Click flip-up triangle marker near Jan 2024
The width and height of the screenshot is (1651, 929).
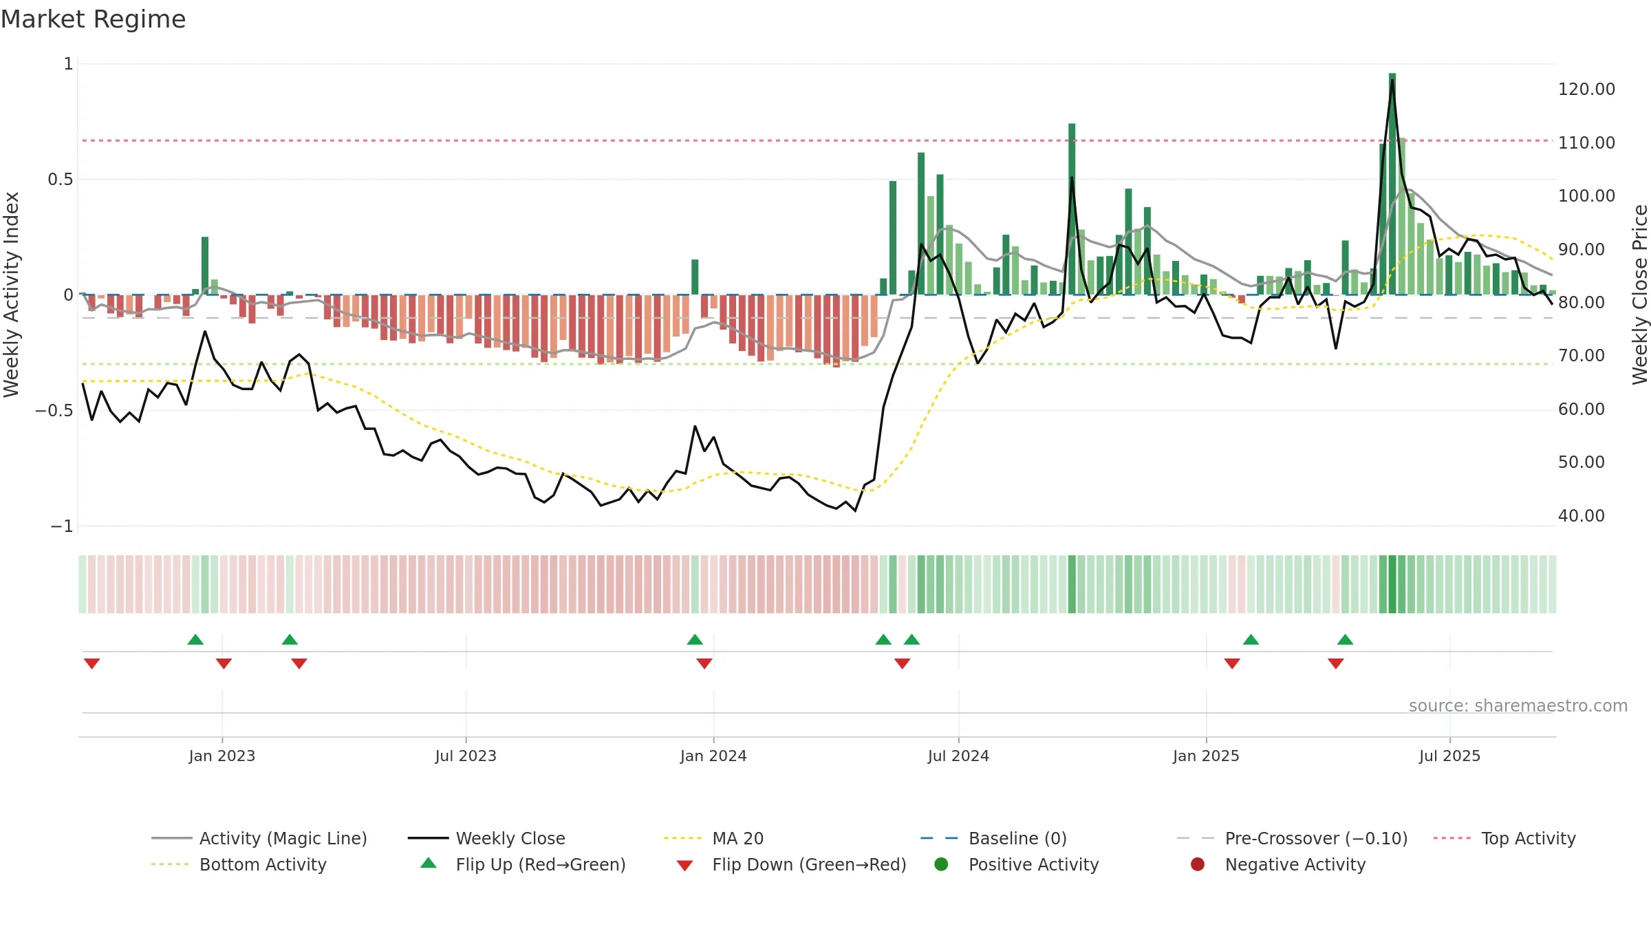click(695, 640)
